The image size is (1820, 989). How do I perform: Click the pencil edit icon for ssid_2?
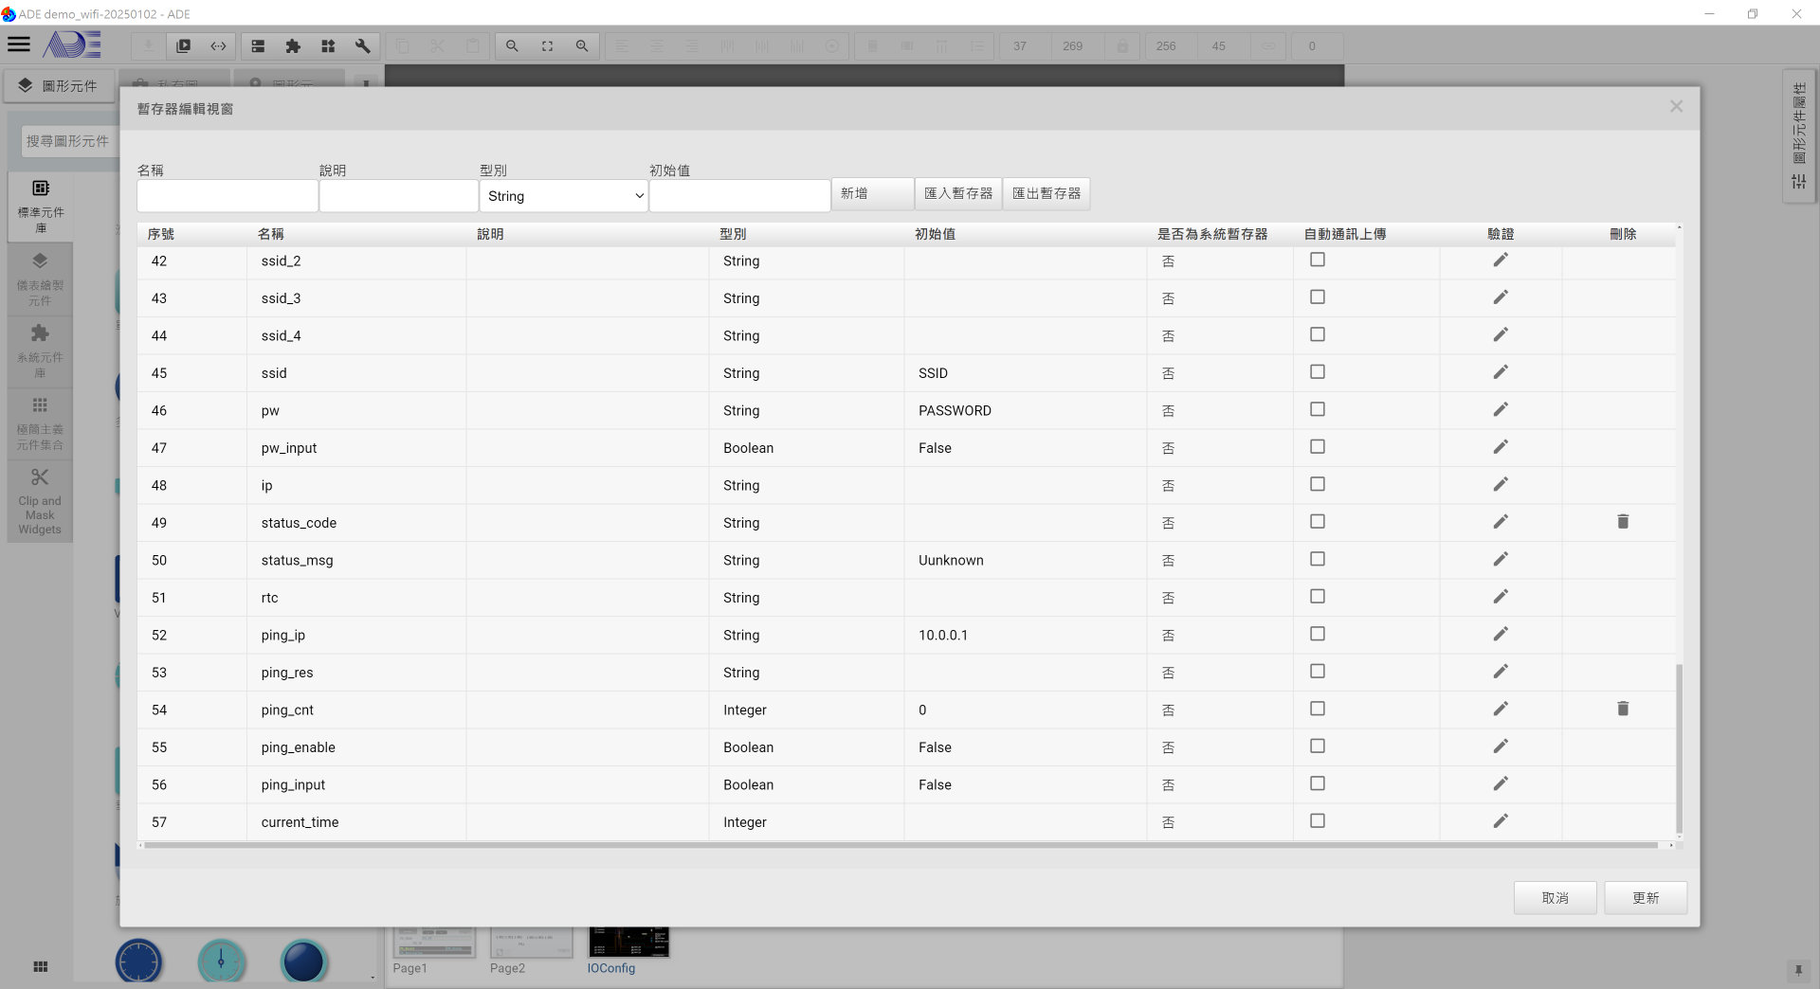[x=1500, y=261]
